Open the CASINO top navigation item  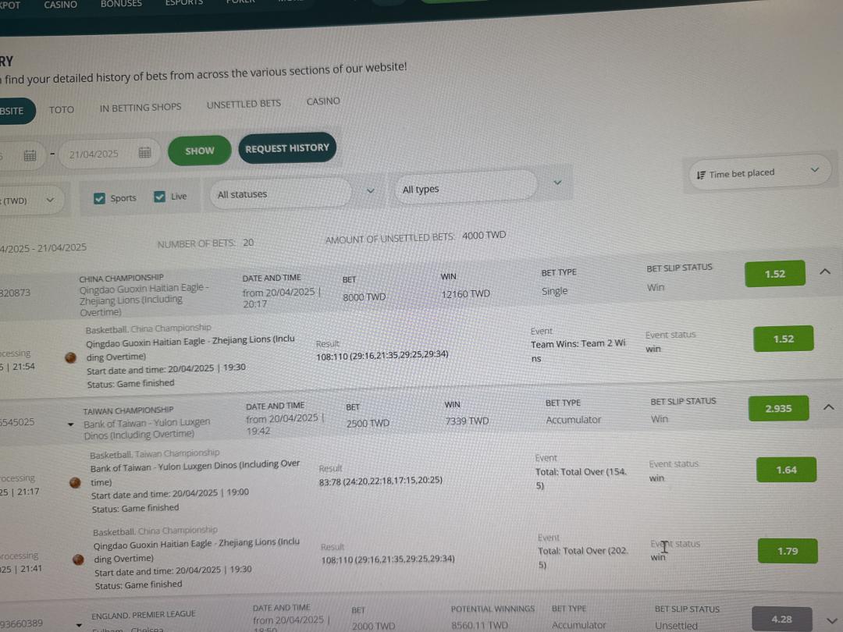pyautogui.click(x=60, y=5)
